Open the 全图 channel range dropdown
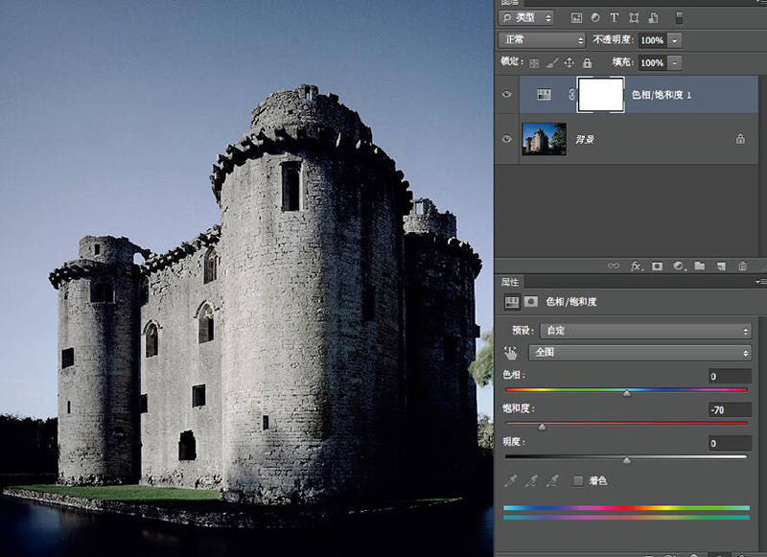Screen dimensions: 767x557 pyautogui.click(x=641, y=353)
